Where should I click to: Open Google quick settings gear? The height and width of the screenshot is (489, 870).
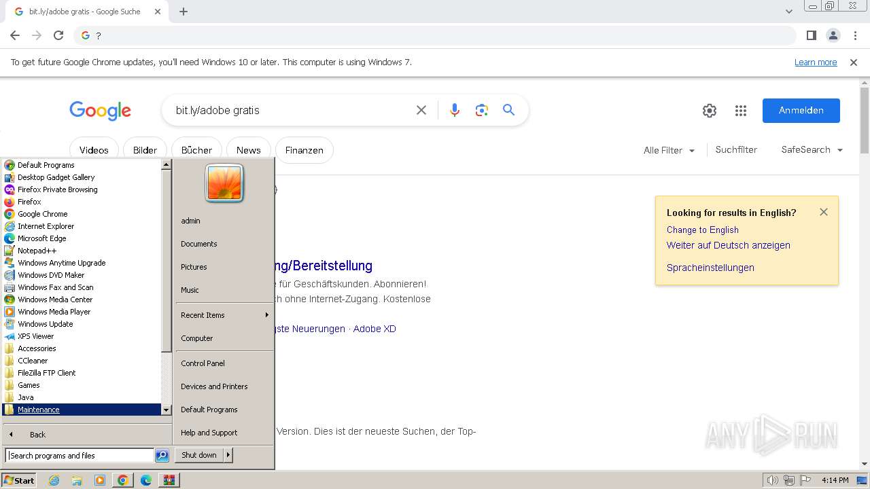[710, 111]
